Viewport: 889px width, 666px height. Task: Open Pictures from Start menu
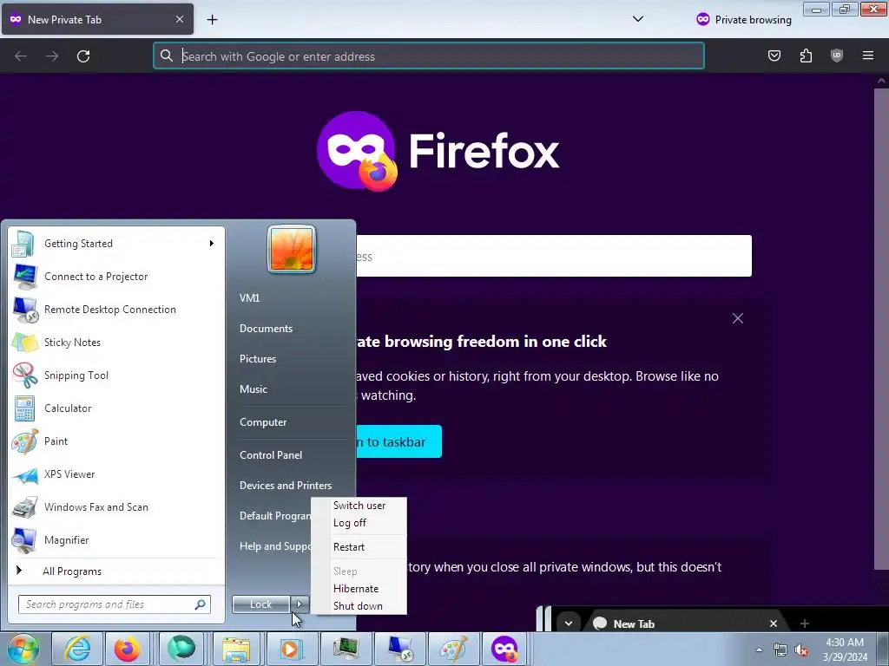258,359
